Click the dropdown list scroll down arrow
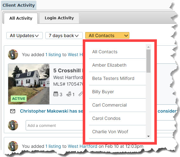 click(148, 136)
